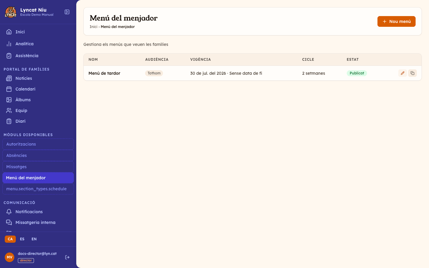Click the Lyncat logo image

pos(11,12)
